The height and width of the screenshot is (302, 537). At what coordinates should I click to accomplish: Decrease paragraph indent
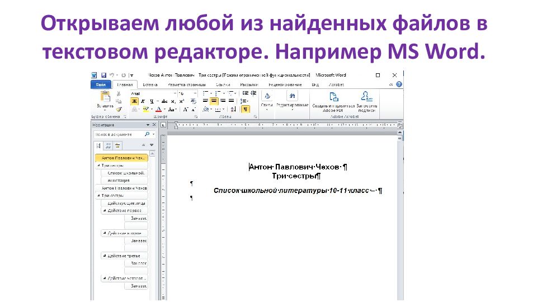[245, 93]
